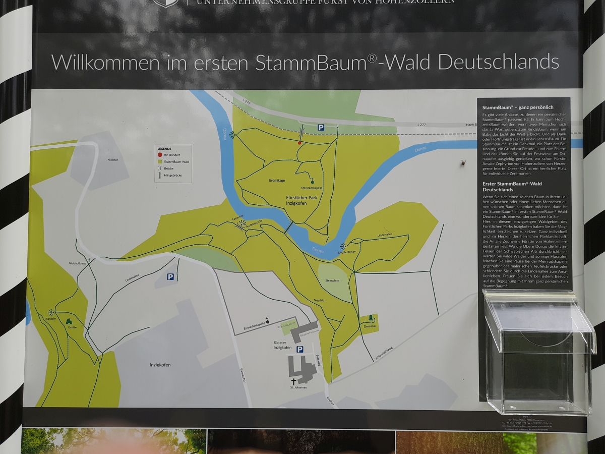Select the Amalienfelsen viewpoint marker
Viewport: 605px width, 454px height.
[343, 246]
